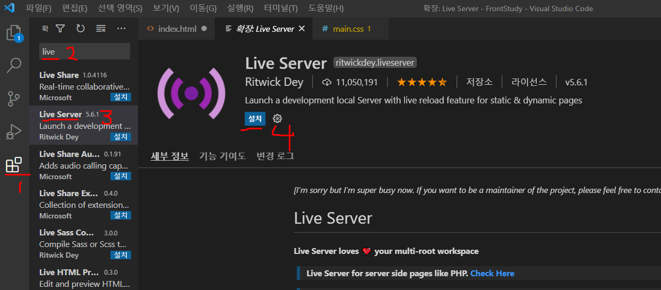This screenshot has width=661, height=290.
Task: Select Live Server extension in list
Action: point(83,125)
